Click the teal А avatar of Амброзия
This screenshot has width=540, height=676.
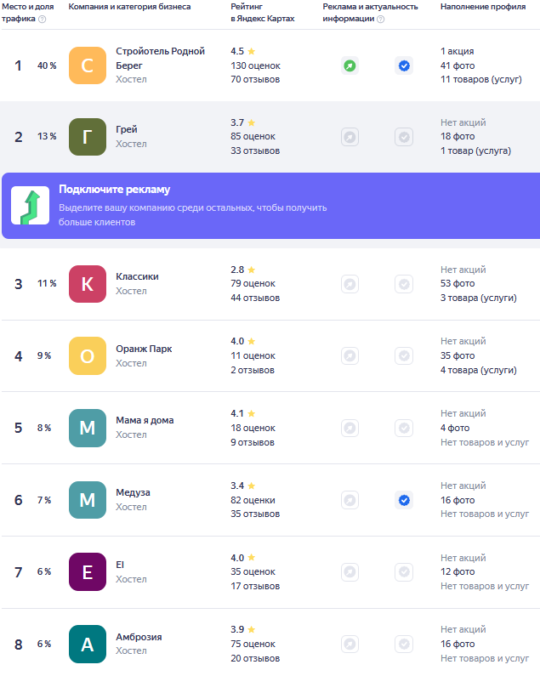88,644
